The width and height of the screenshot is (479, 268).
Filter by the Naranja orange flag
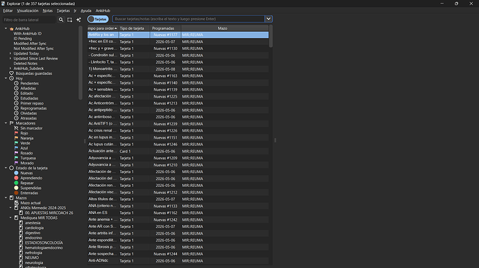16,138
